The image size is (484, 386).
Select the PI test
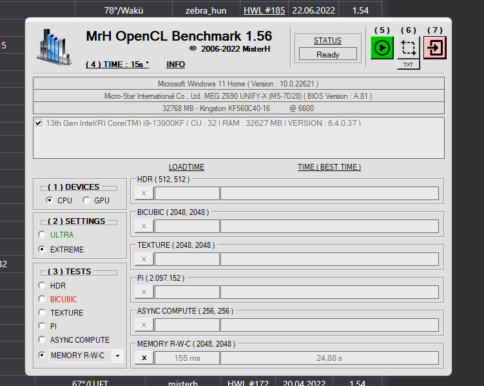pyautogui.click(x=42, y=326)
